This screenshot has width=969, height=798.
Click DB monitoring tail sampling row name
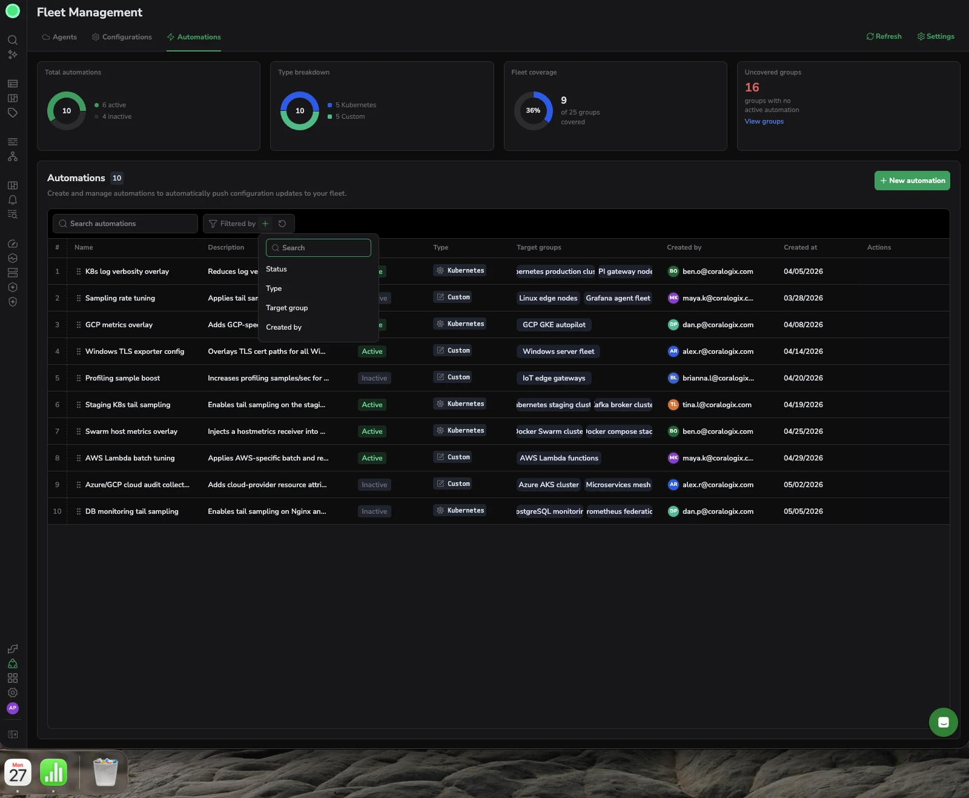click(x=132, y=511)
